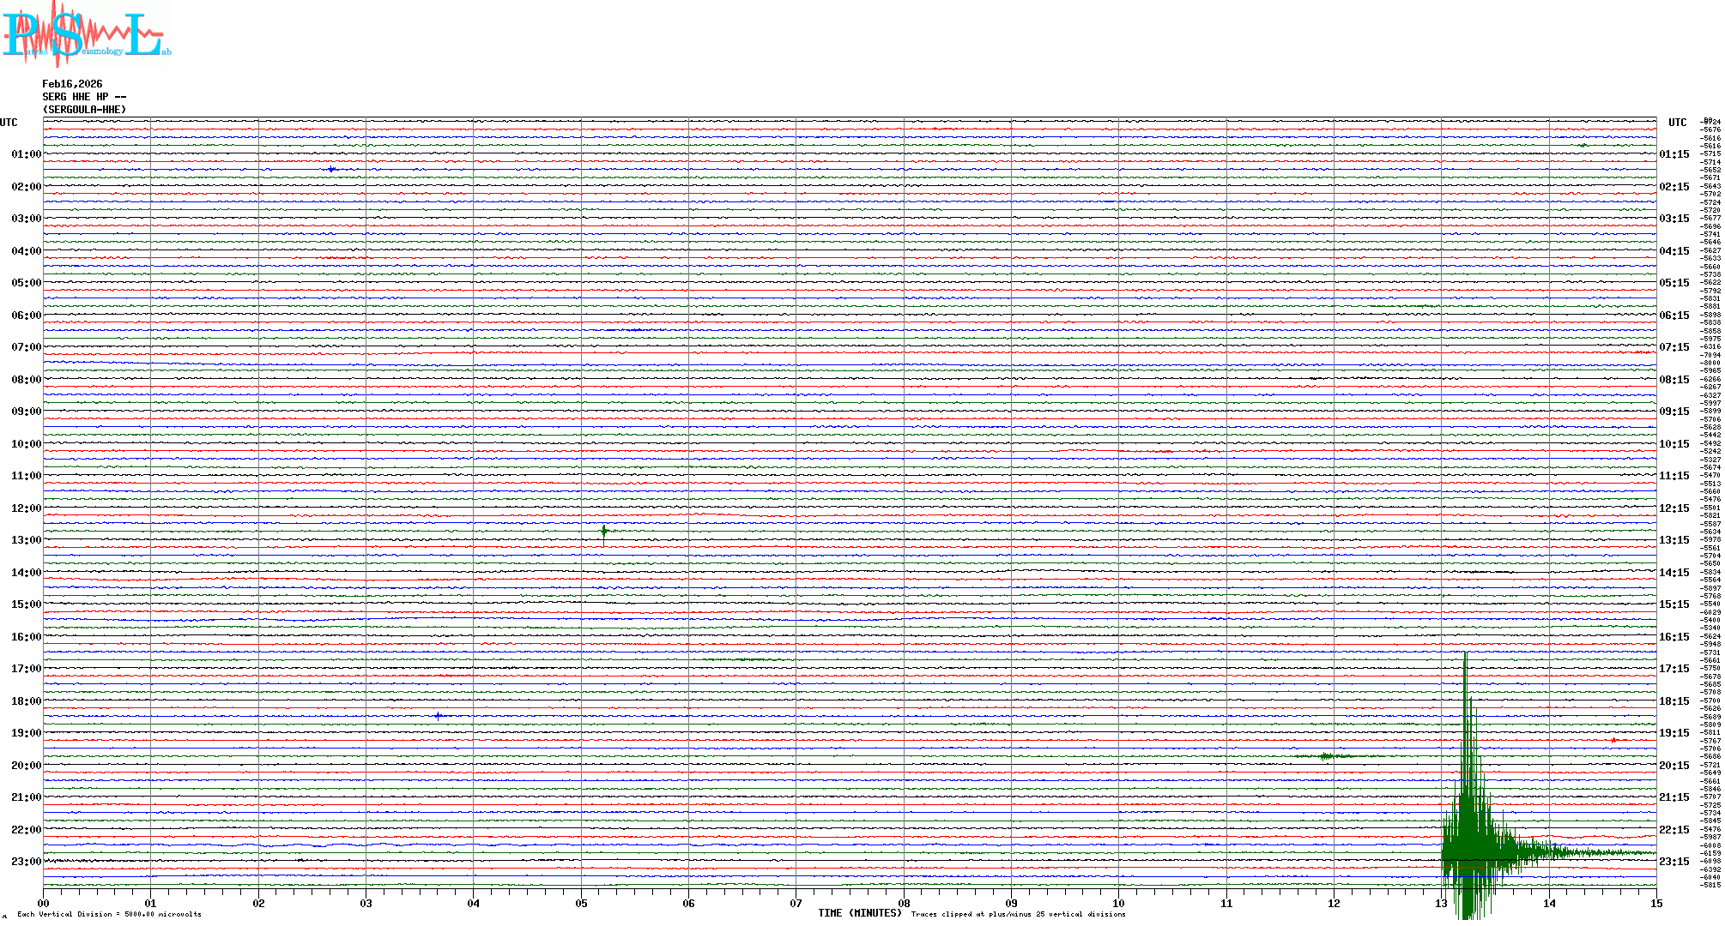Click the 20:15 label on right axis
The width and height of the screenshot is (1725, 926).
coord(1674,766)
